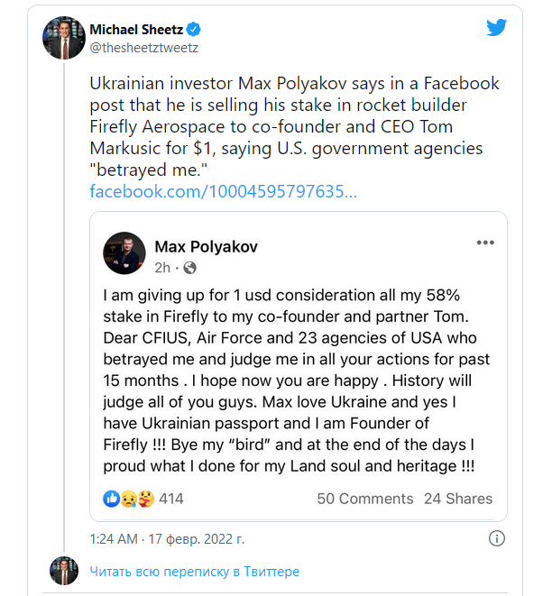View the 24 Shares
552x596 pixels.
[x=458, y=499]
